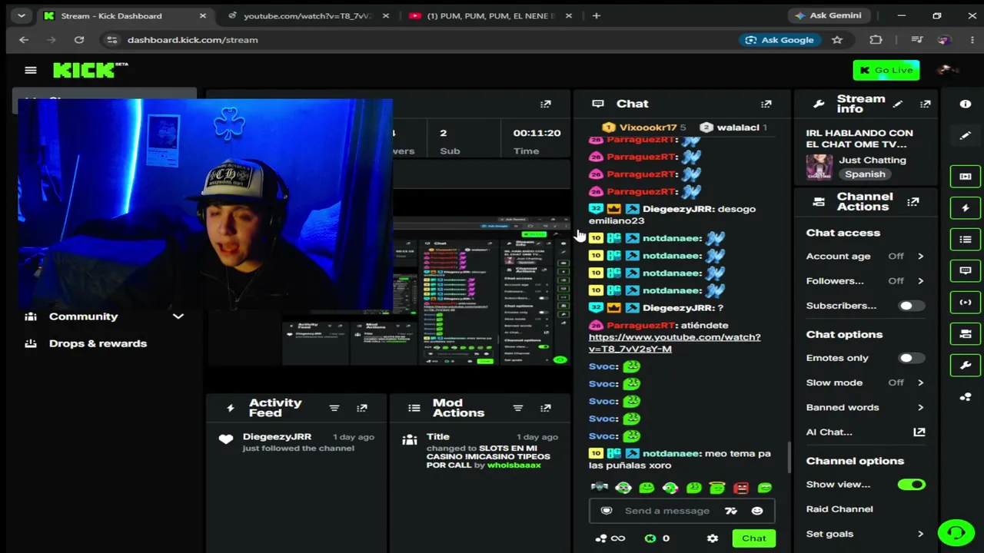Open a new browser tab

click(596, 15)
